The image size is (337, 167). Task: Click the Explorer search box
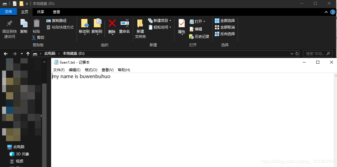point(318,54)
